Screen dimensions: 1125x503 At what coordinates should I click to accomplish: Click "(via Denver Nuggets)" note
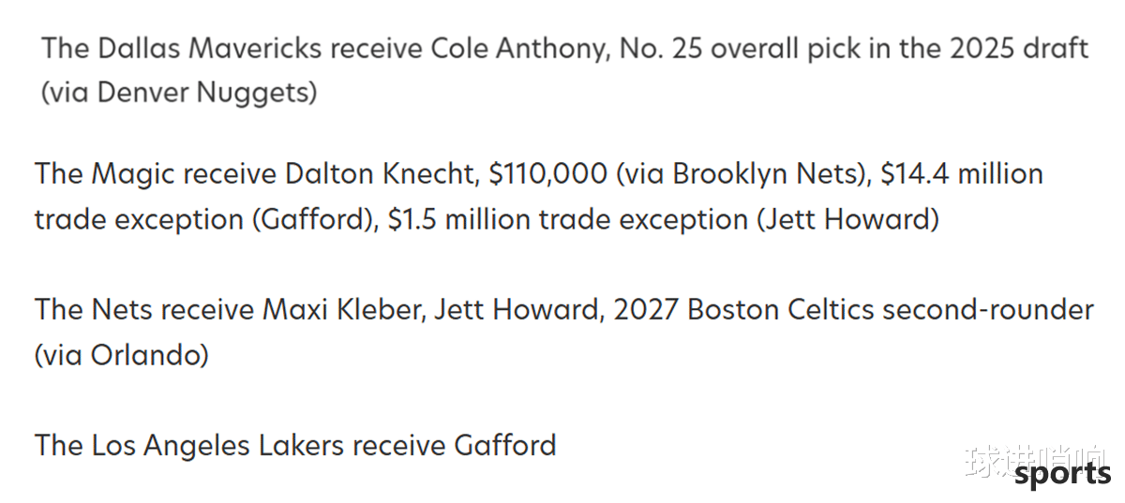(x=178, y=93)
